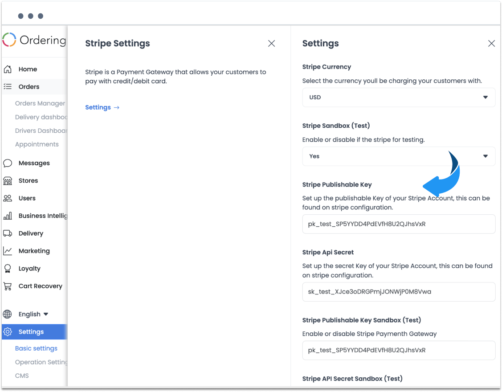Close the right Settings panel
This screenshot has height=392, width=502.
[491, 43]
